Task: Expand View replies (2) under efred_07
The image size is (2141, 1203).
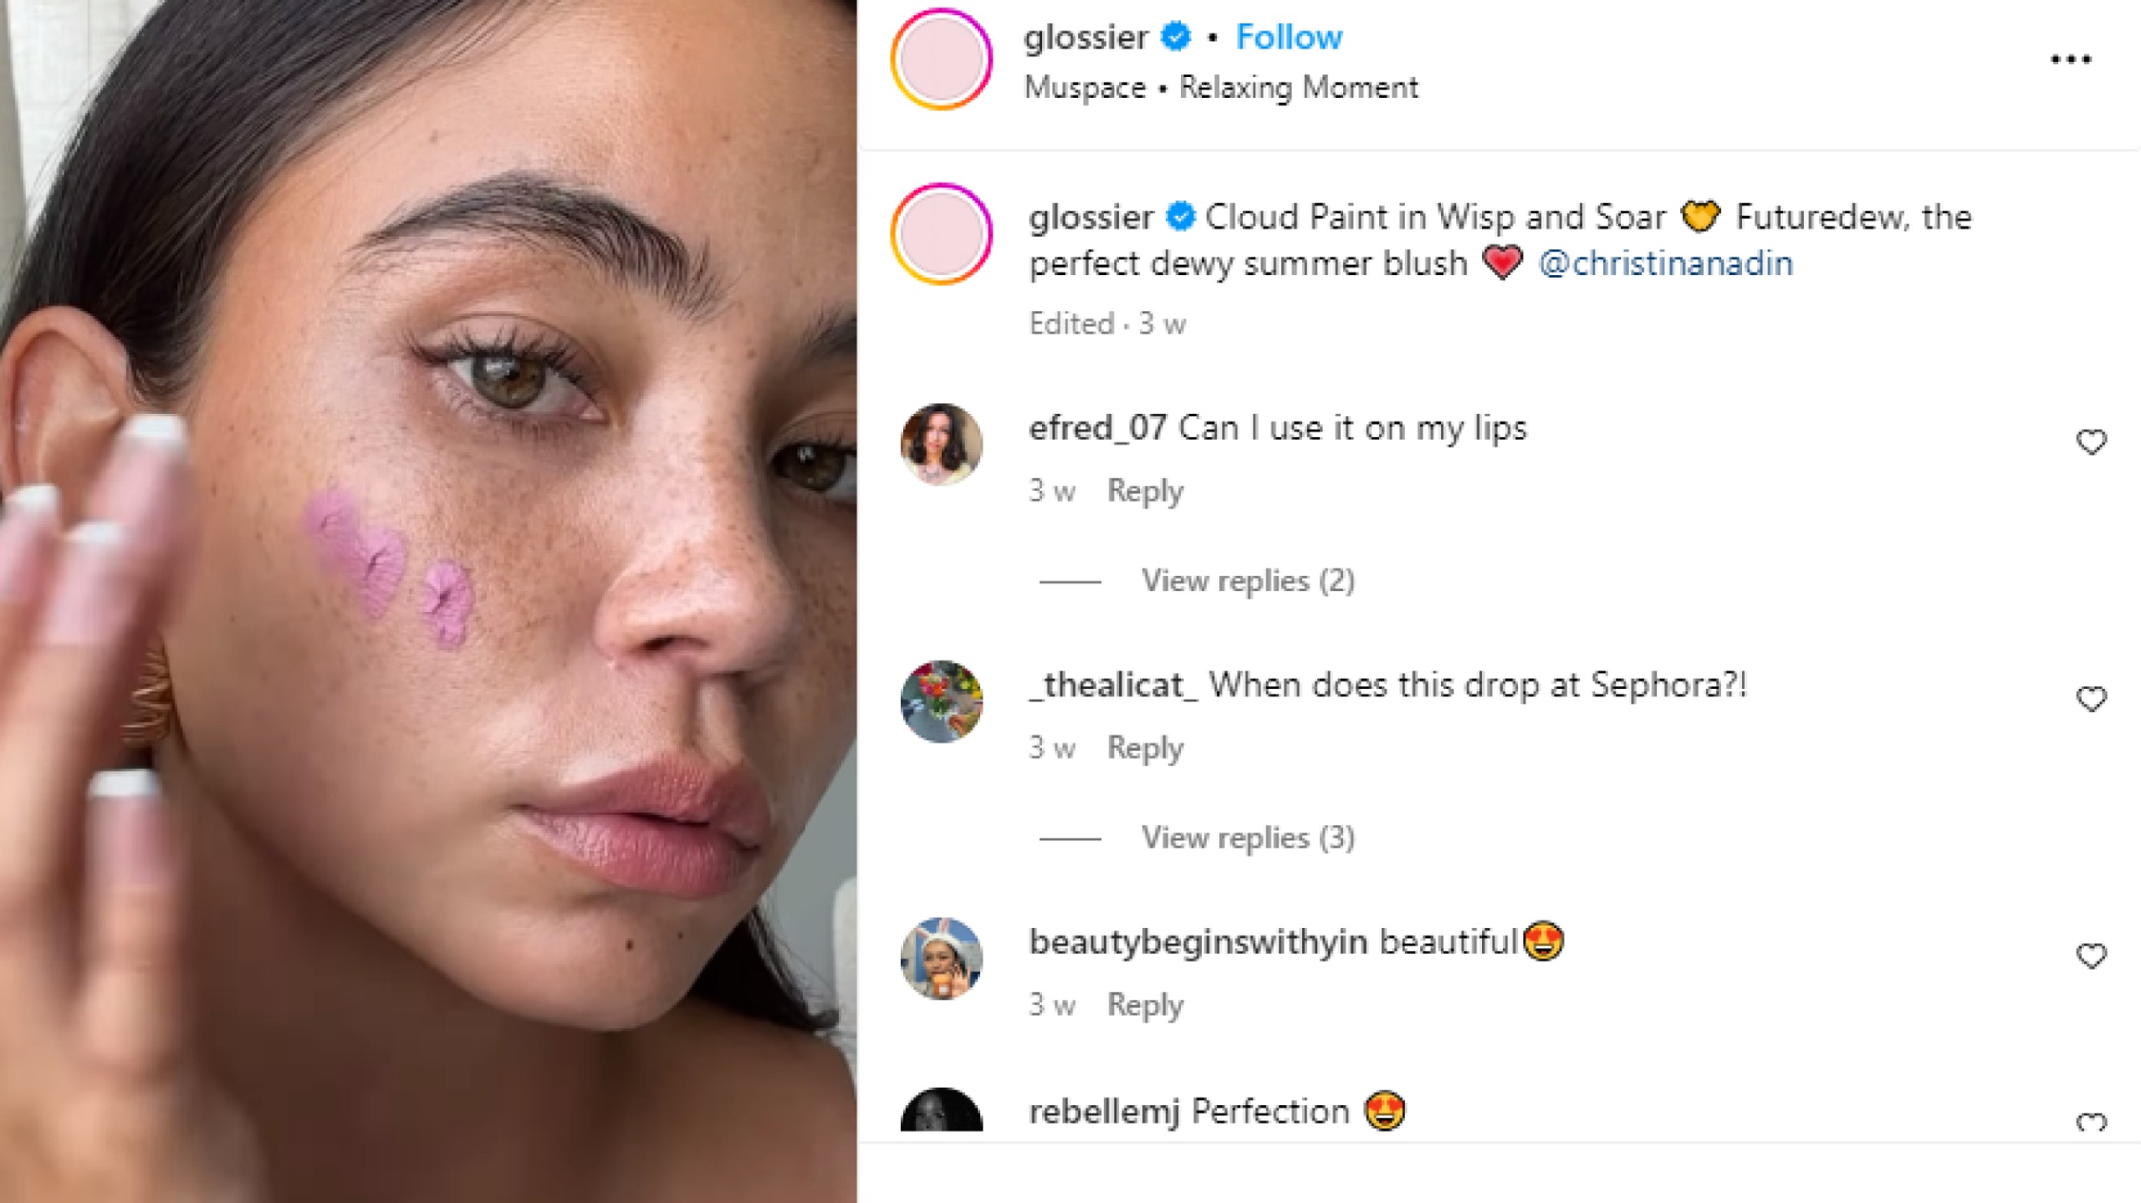Action: click(x=1247, y=580)
